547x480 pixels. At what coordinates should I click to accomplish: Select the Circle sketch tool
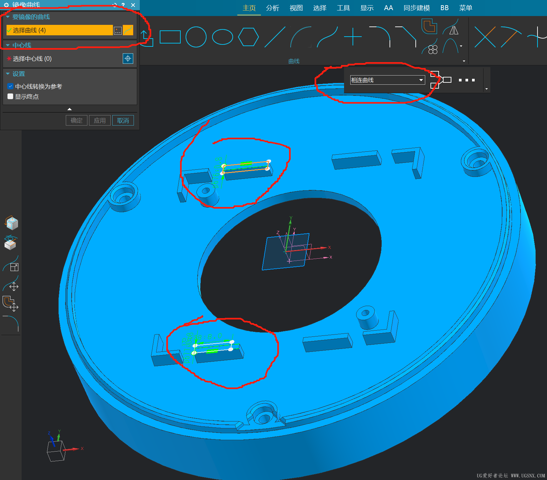point(196,37)
